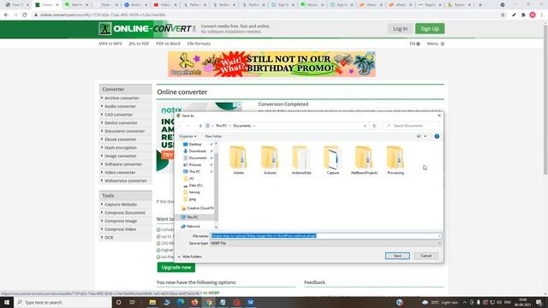
Task: Go back in Chrome browser
Action: pyautogui.click(x=6, y=15)
